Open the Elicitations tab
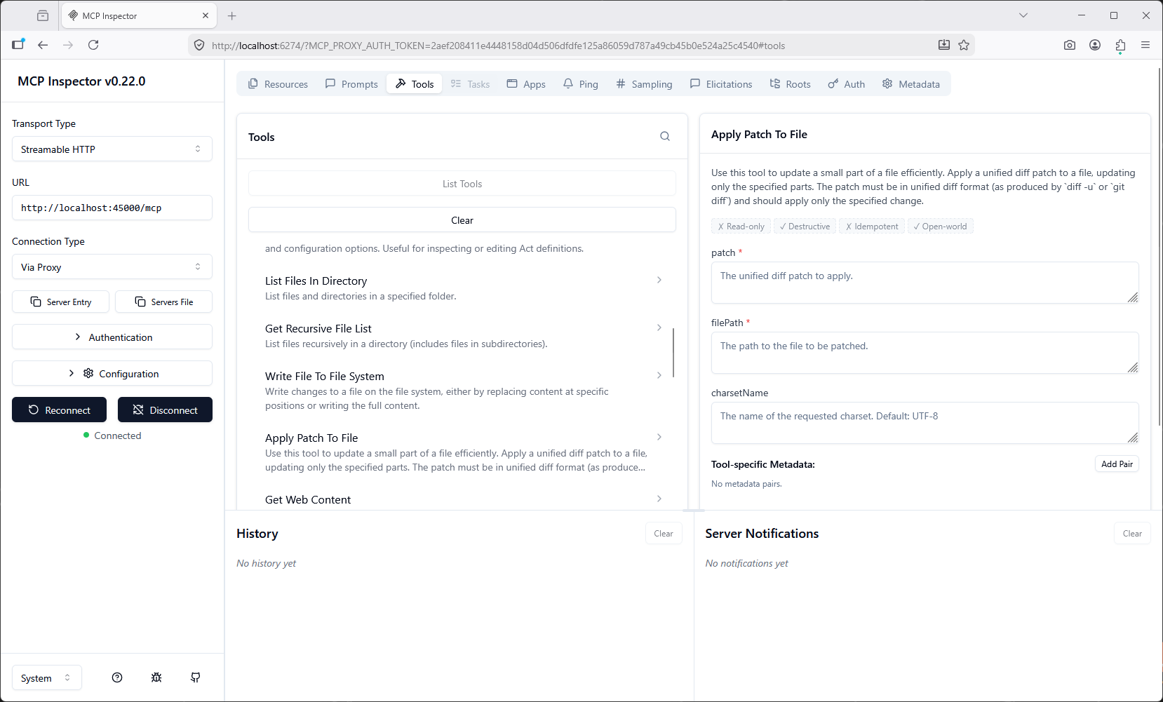The image size is (1163, 702). (721, 84)
